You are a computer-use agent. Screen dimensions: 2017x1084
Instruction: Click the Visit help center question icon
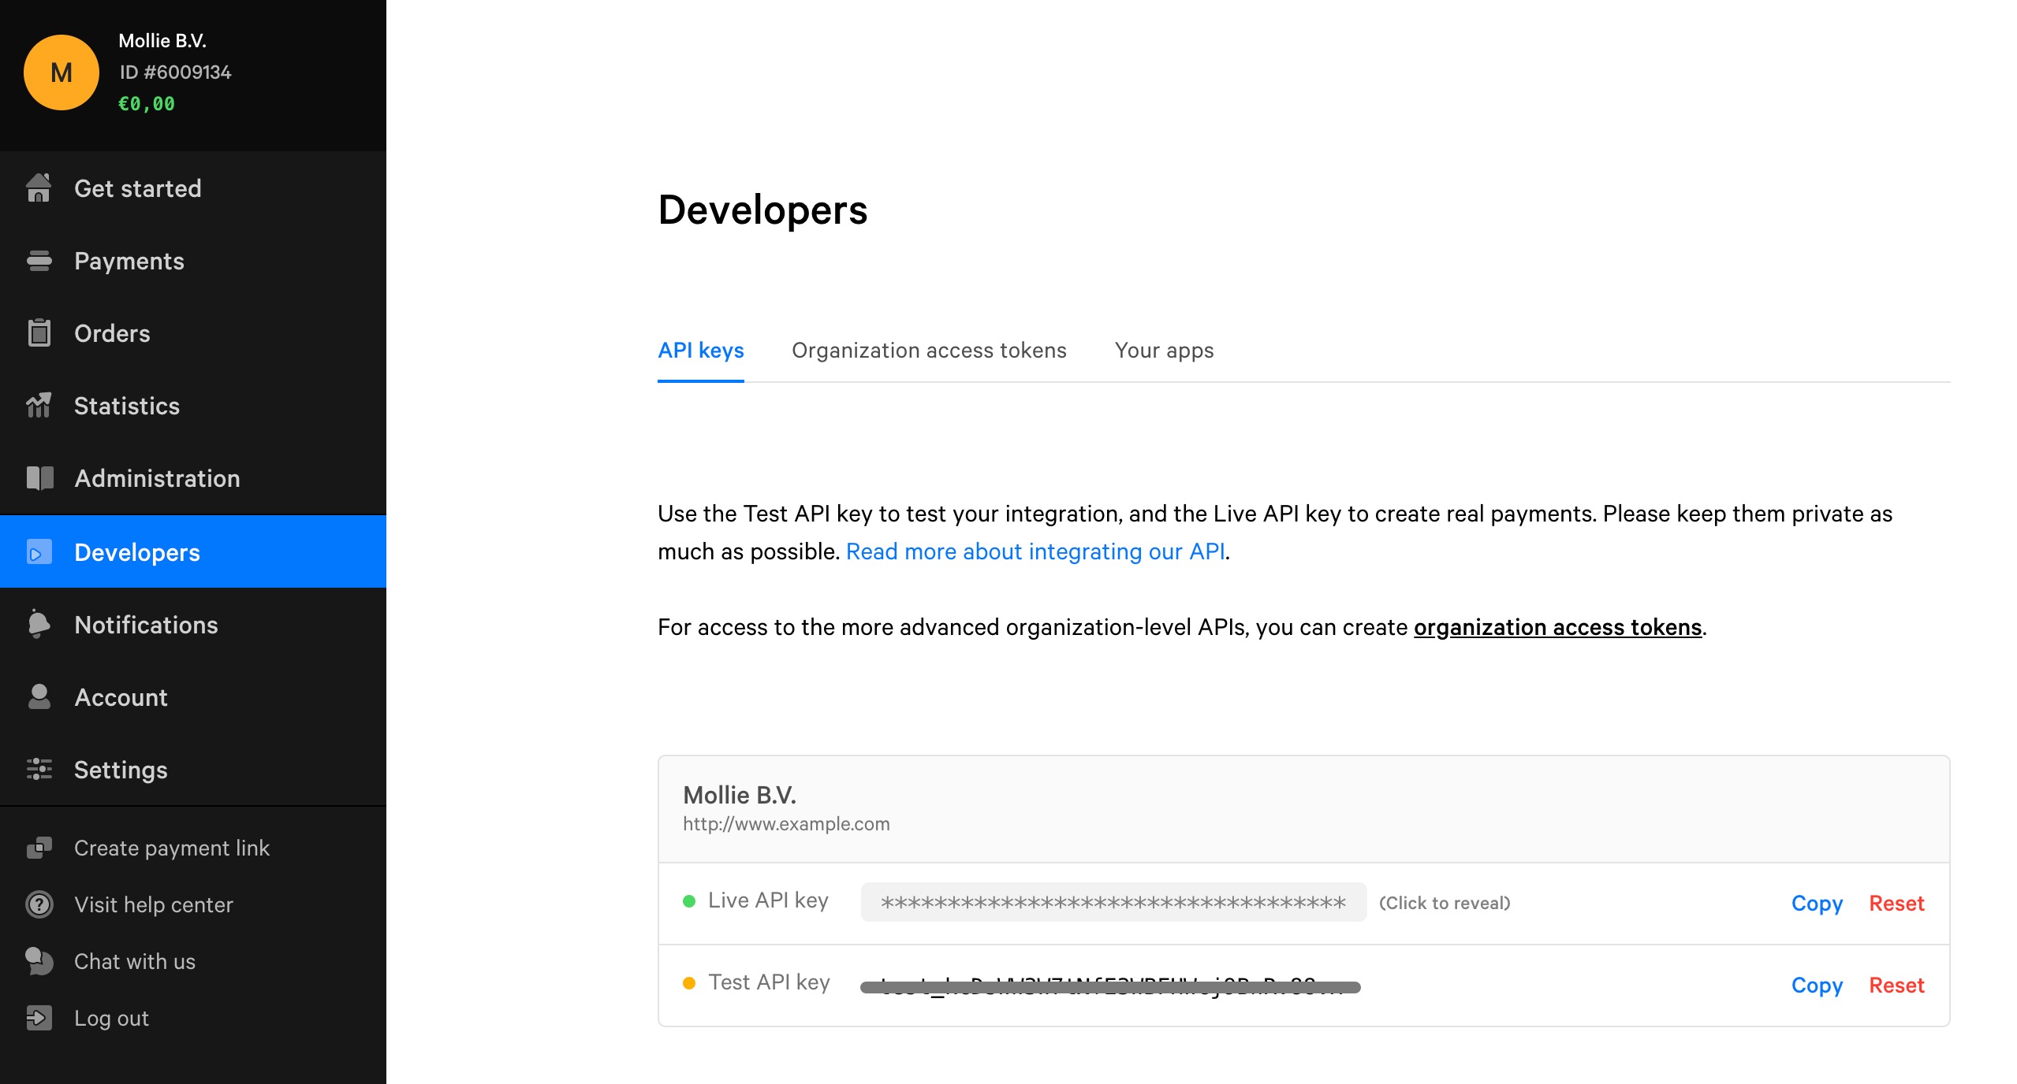click(x=39, y=904)
